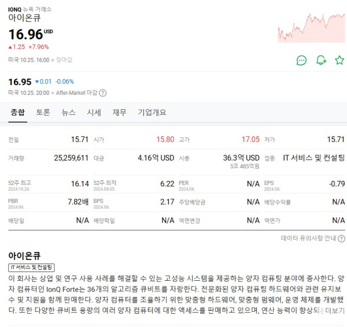Select the 고가 value 17.05
Image resolution: width=347 pixels, height=327 pixels.
coord(250,139)
